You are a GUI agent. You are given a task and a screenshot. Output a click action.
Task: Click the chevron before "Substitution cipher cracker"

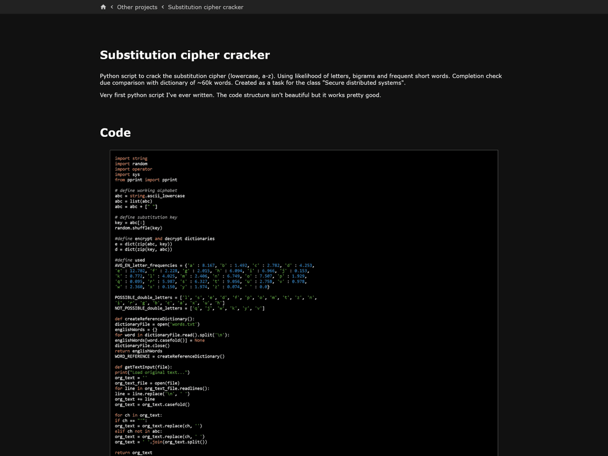(x=163, y=7)
